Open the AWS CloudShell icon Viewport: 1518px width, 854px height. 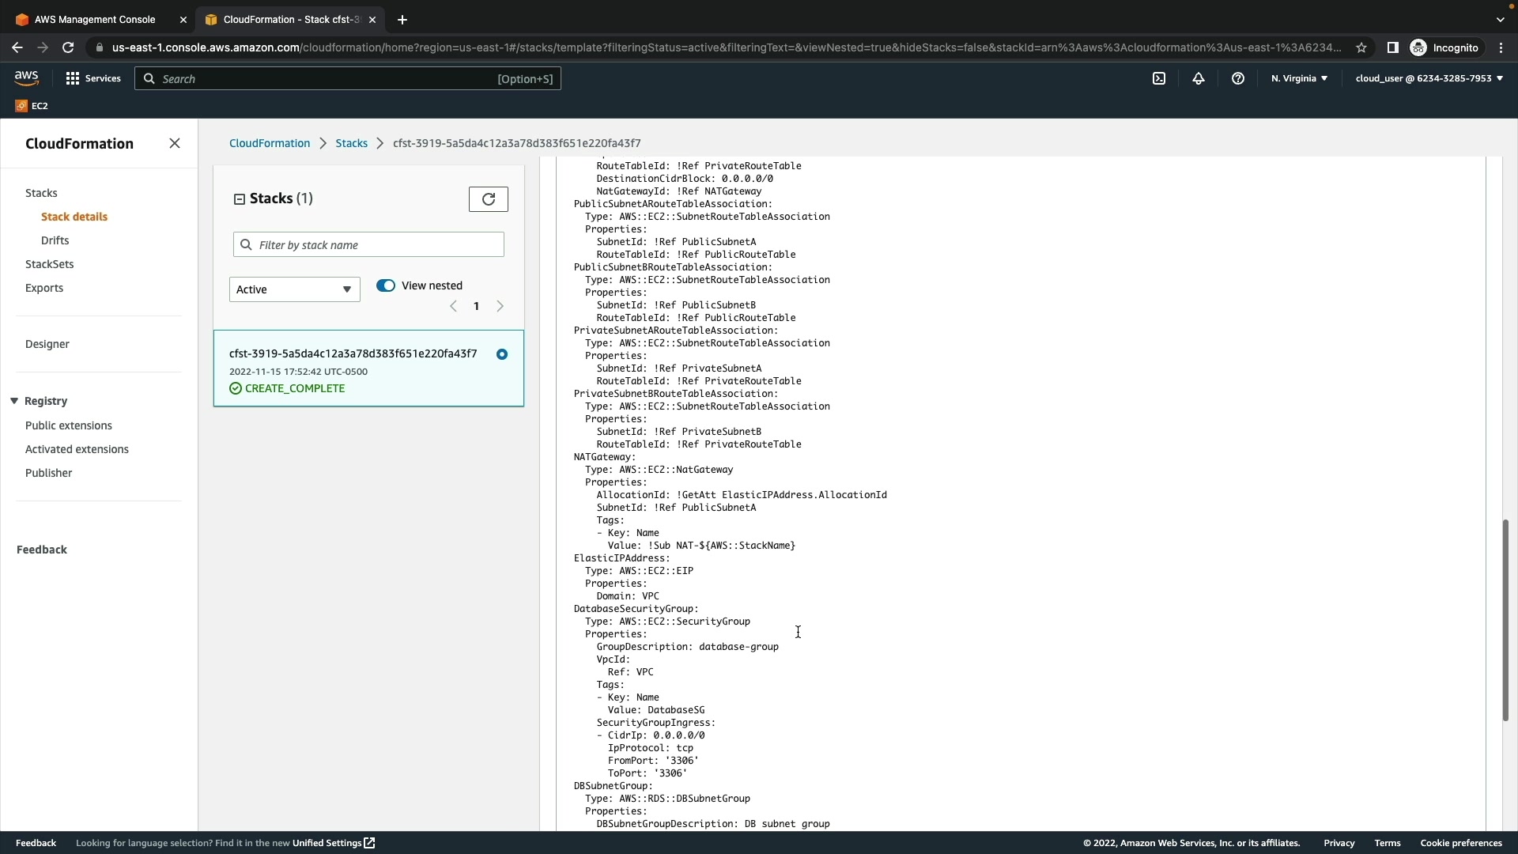(x=1159, y=78)
